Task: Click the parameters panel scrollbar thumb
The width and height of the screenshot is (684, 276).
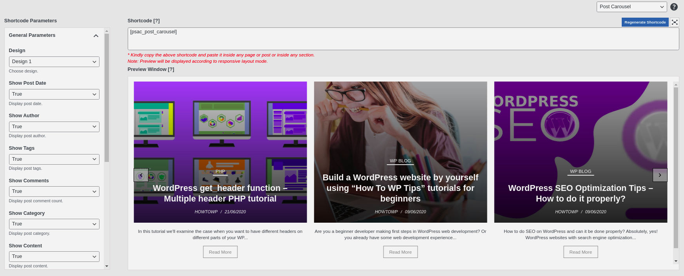Action: coord(107,98)
